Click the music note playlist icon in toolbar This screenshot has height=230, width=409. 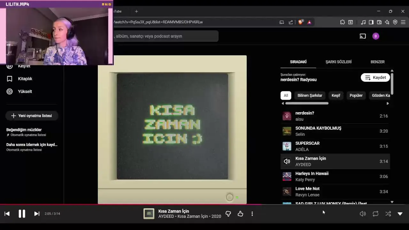tap(363, 22)
